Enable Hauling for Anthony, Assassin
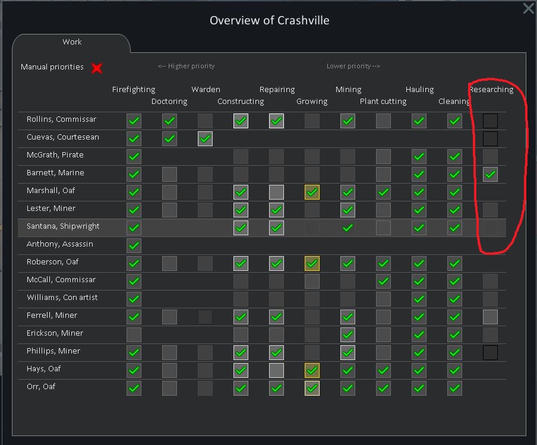 pyautogui.click(x=419, y=245)
